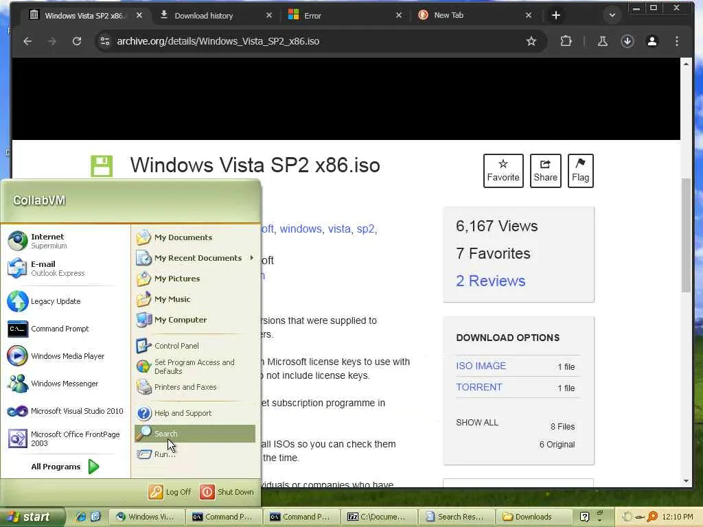703x527 pixels.
Task: Reload the archive.org page
Action: (77, 41)
